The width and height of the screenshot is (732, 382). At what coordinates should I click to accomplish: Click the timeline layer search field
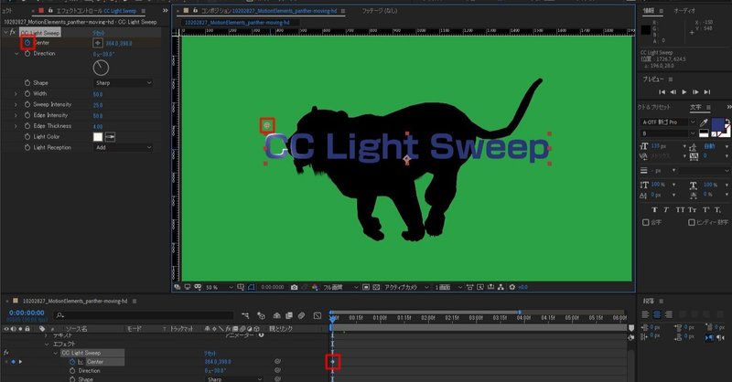click(145, 316)
